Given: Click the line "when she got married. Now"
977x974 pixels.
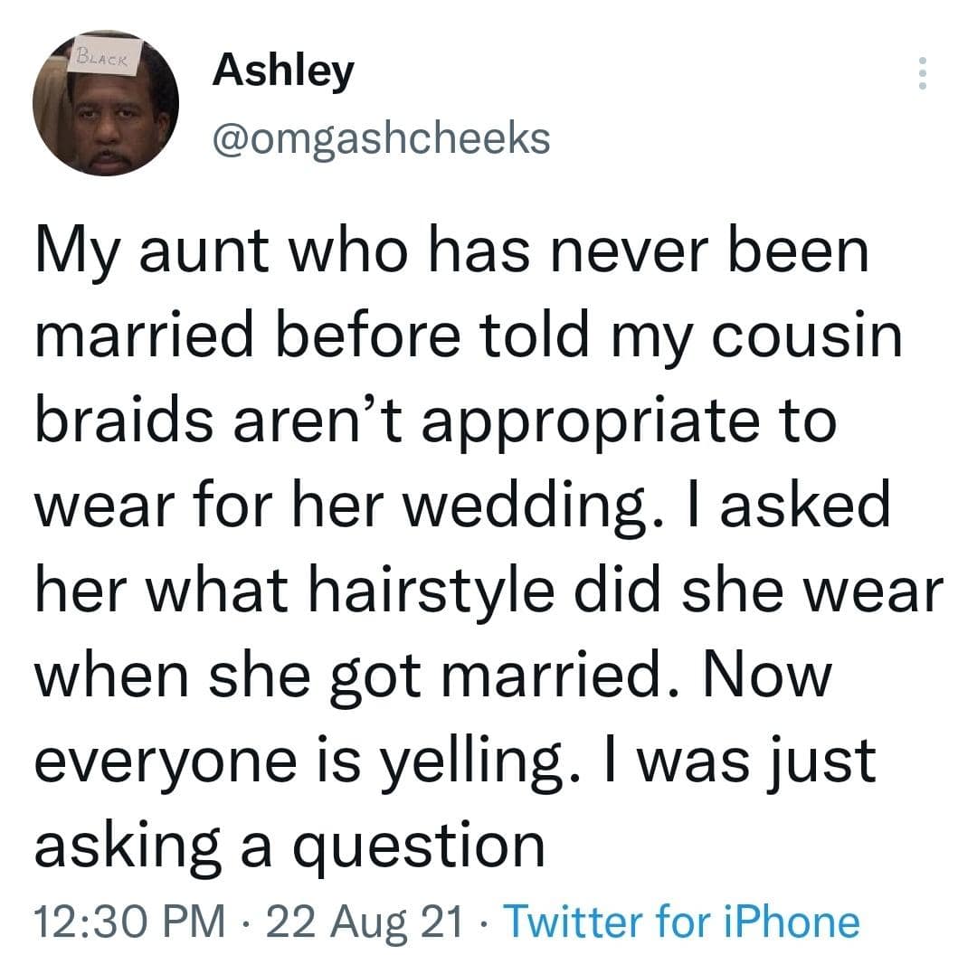Looking at the screenshot, I should [431, 675].
